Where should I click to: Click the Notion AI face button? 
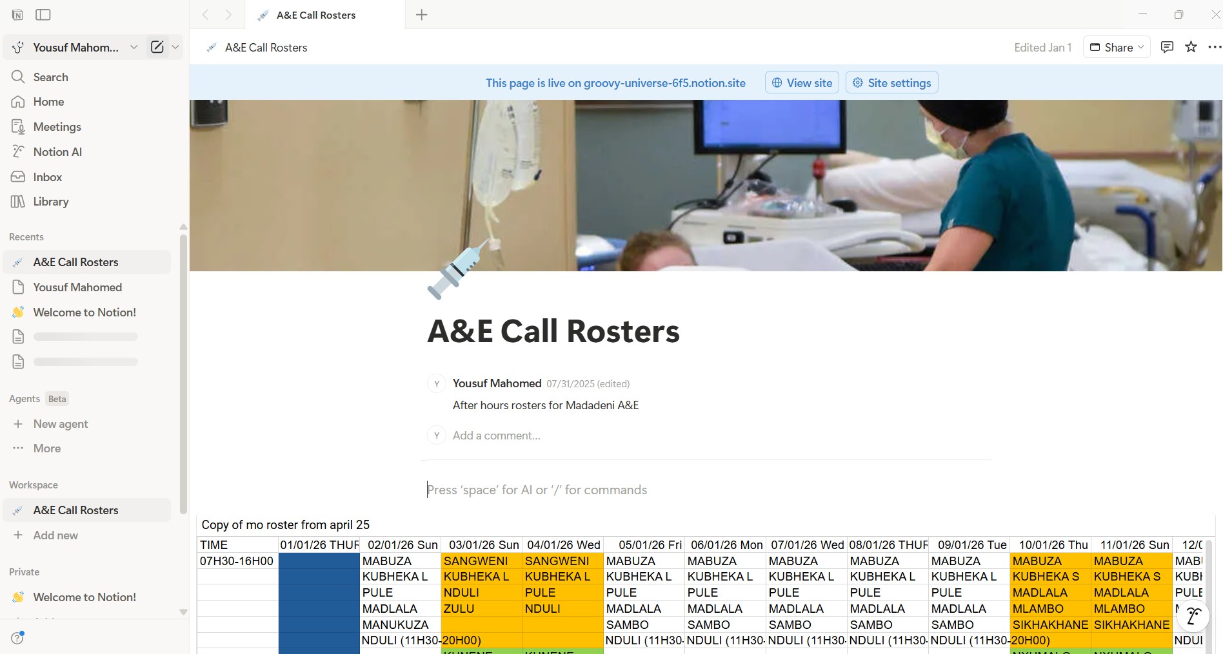point(1193,616)
